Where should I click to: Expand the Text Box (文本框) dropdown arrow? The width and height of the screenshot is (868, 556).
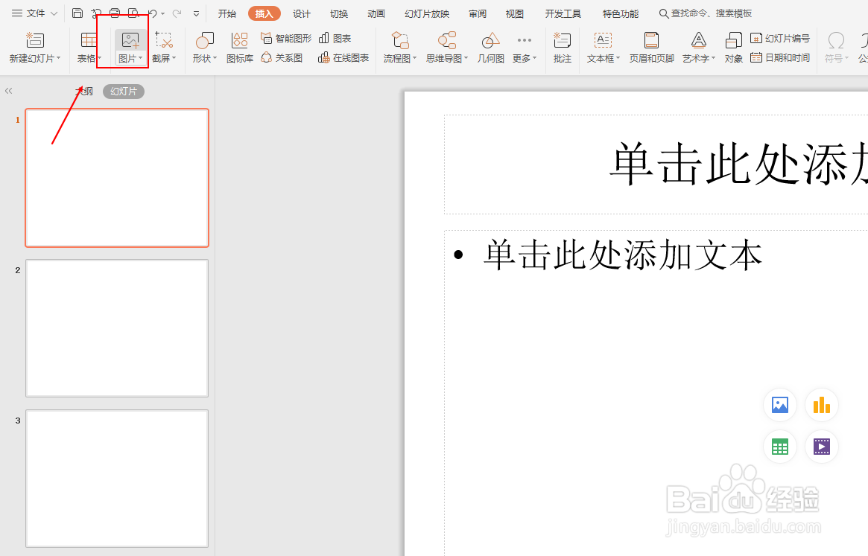tap(618, 58)
